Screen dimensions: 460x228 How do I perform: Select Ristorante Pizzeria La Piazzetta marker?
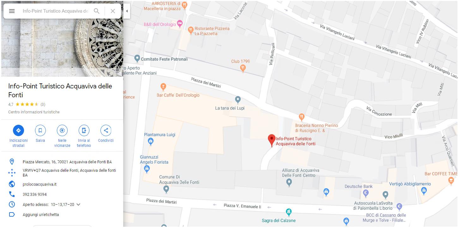tap(191, 30)
